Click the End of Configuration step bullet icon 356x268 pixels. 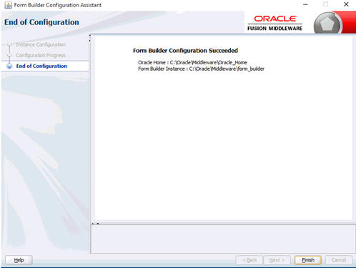[9, 66]
